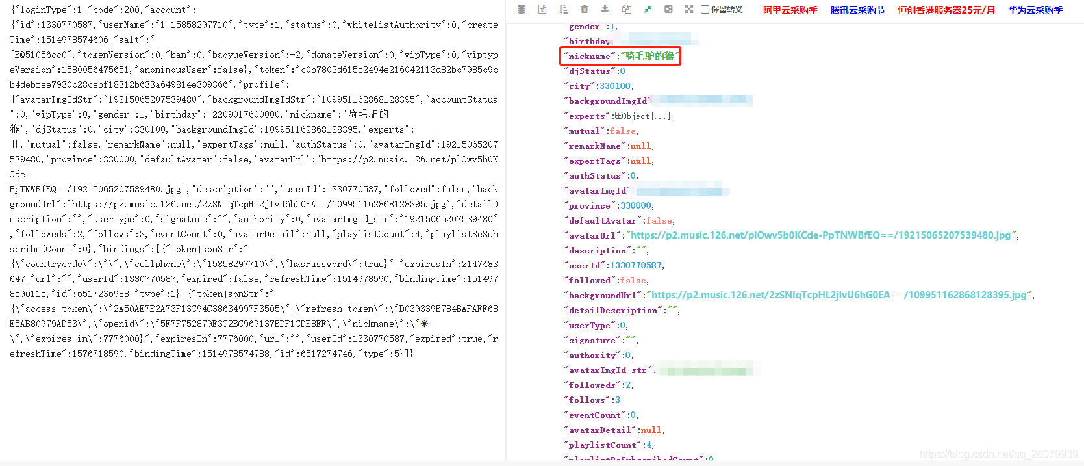Screen dimensions: 1084x466
Task: Toggle the 保留转义 checkbox
Action: 705,10
